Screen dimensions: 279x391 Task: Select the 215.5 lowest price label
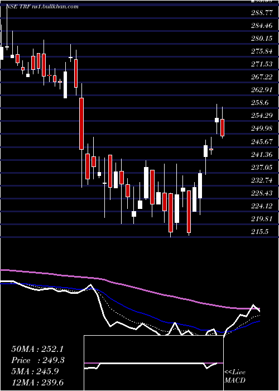260,232
